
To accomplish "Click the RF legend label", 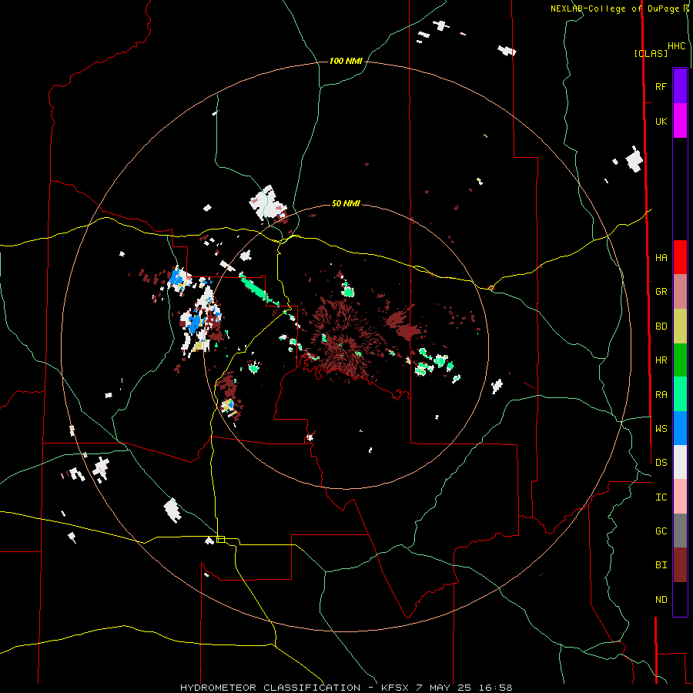I will (x=661, y=86).
